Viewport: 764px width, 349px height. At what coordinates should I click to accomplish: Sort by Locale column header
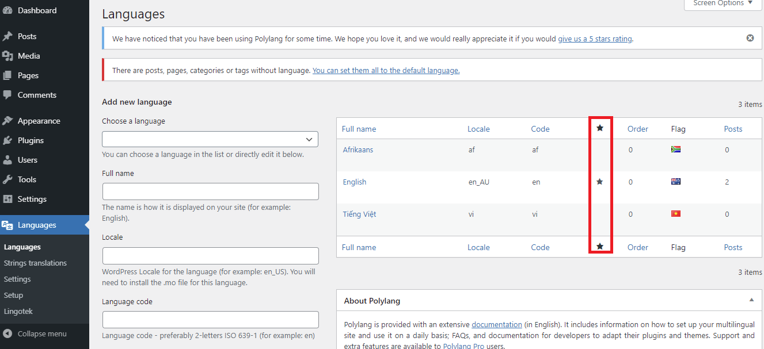click(x=478, y=129)
